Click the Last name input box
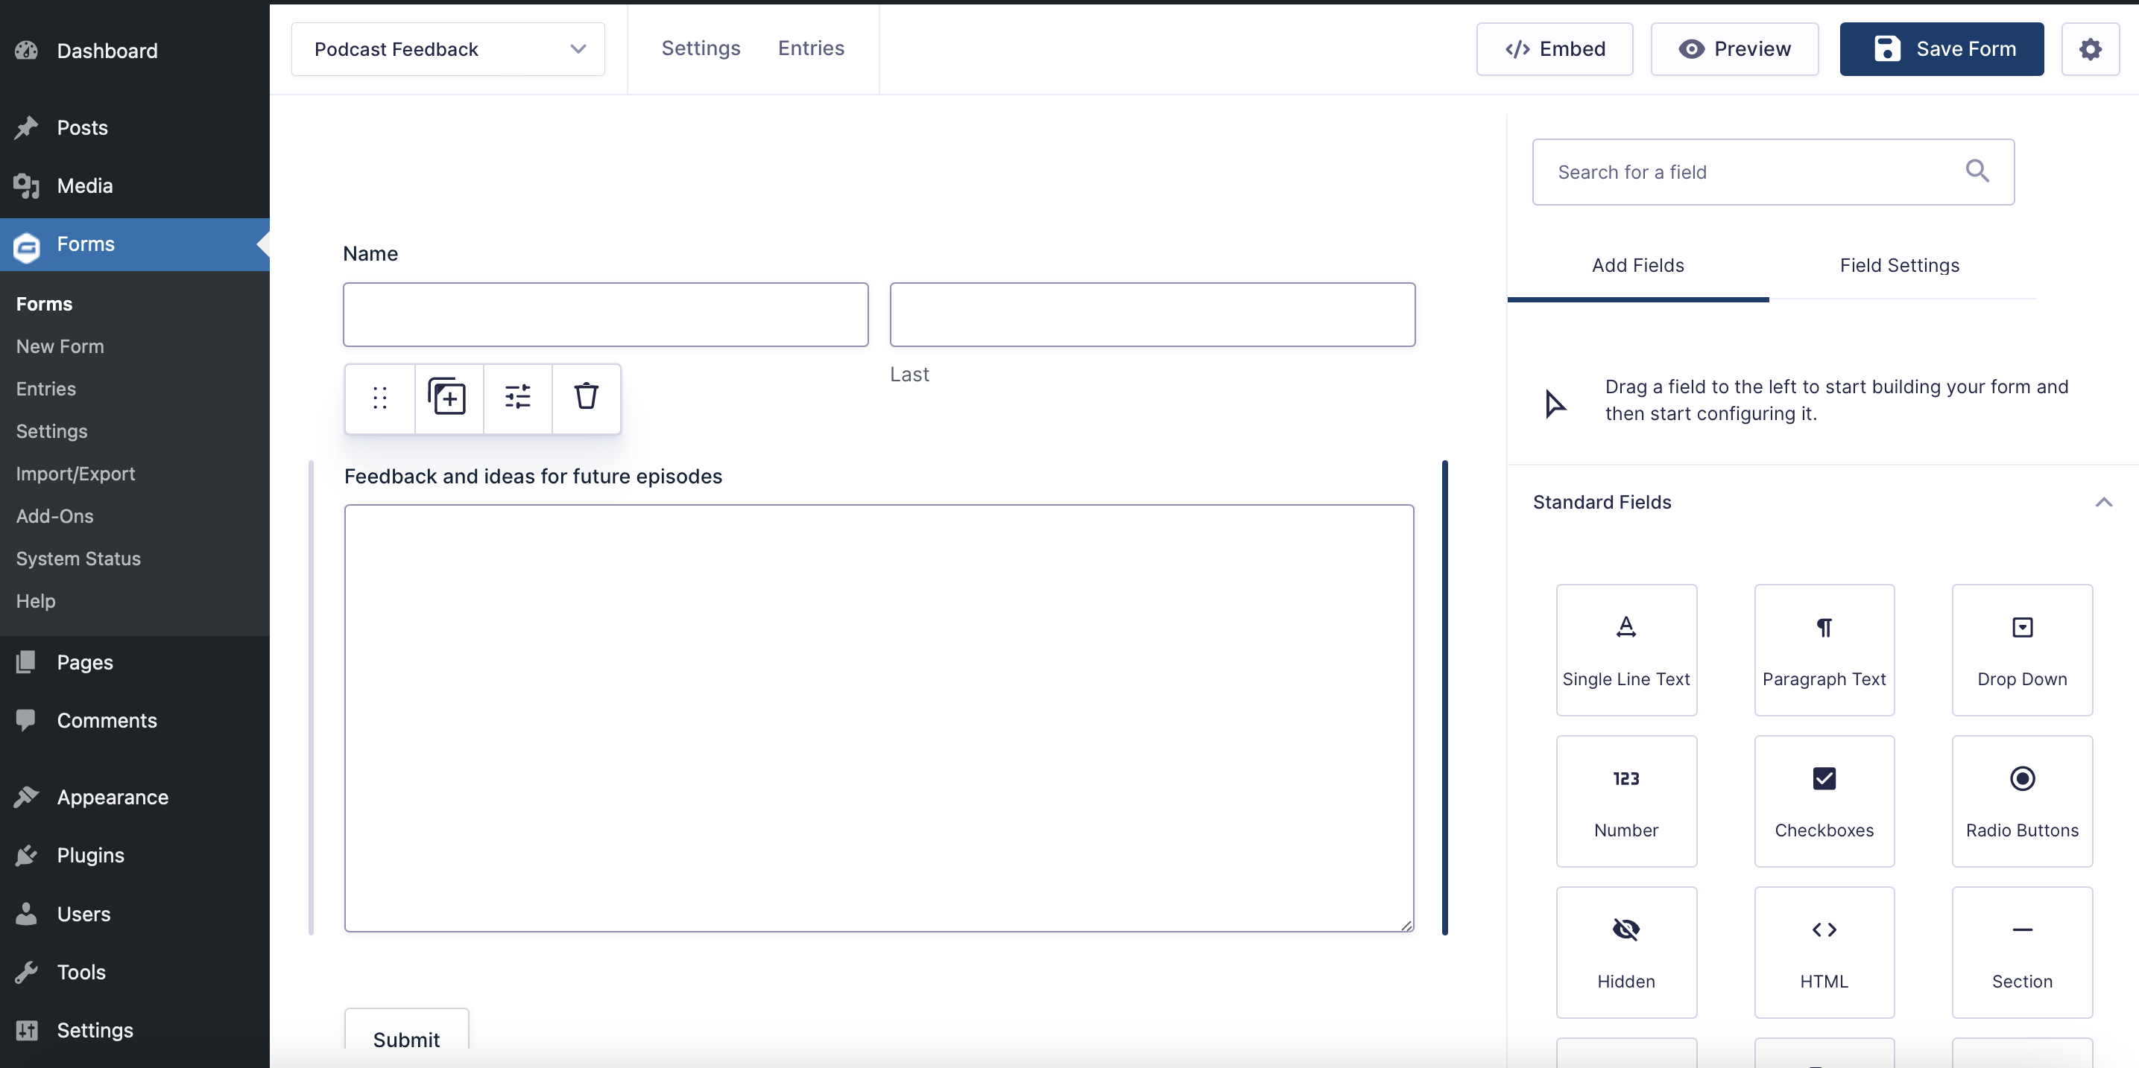This screenshot has height=1068, width=2139. coord(1151,314)
